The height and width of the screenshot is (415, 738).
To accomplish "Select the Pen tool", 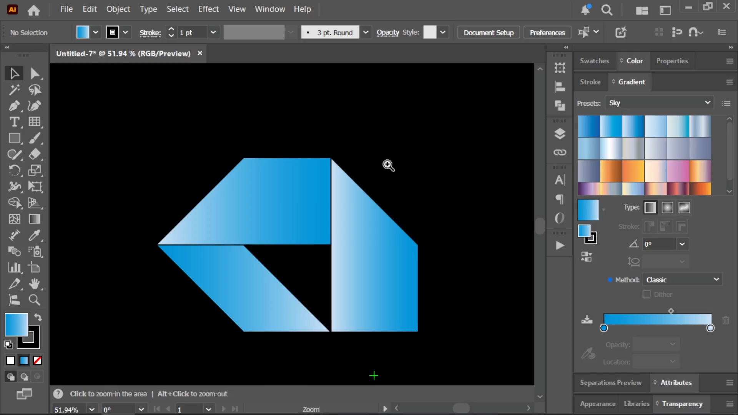I will [x=14, y=106].
